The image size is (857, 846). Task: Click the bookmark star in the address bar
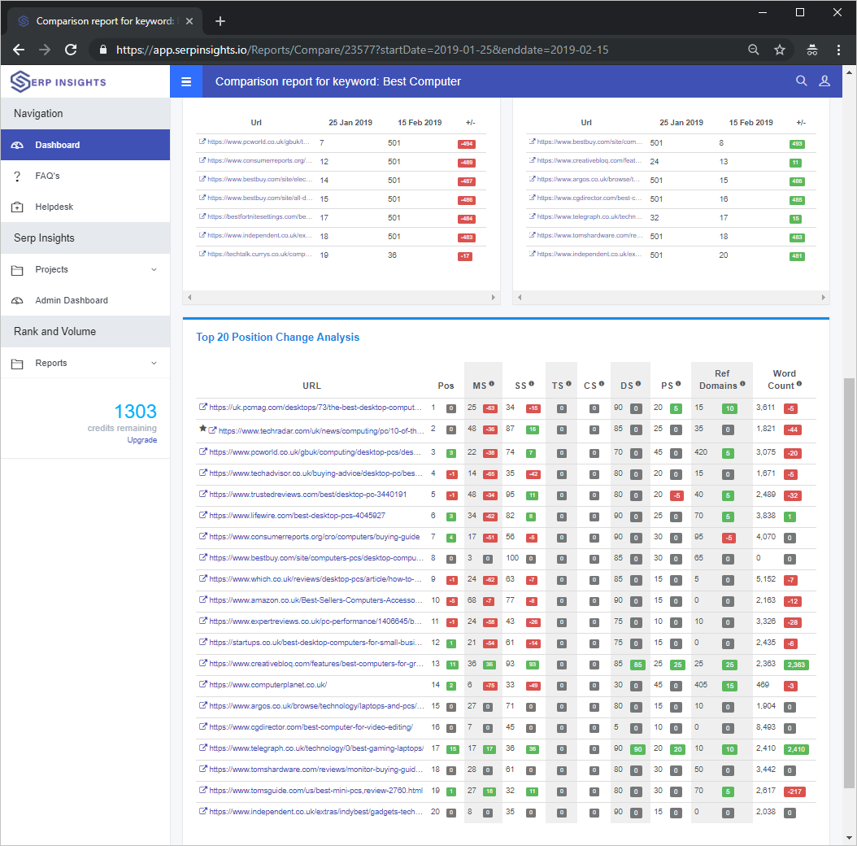coord(780,50)
